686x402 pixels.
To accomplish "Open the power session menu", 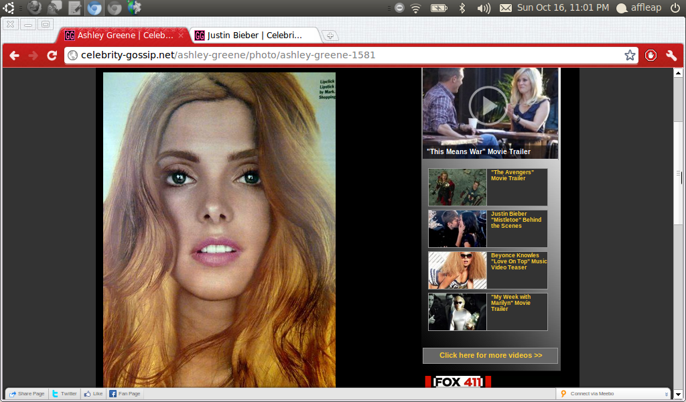I will coord(675,7).
